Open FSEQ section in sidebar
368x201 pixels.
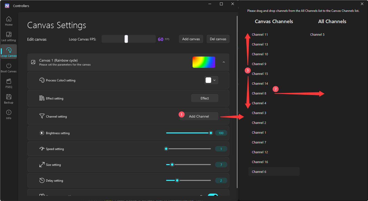click(x=9, y=83)
